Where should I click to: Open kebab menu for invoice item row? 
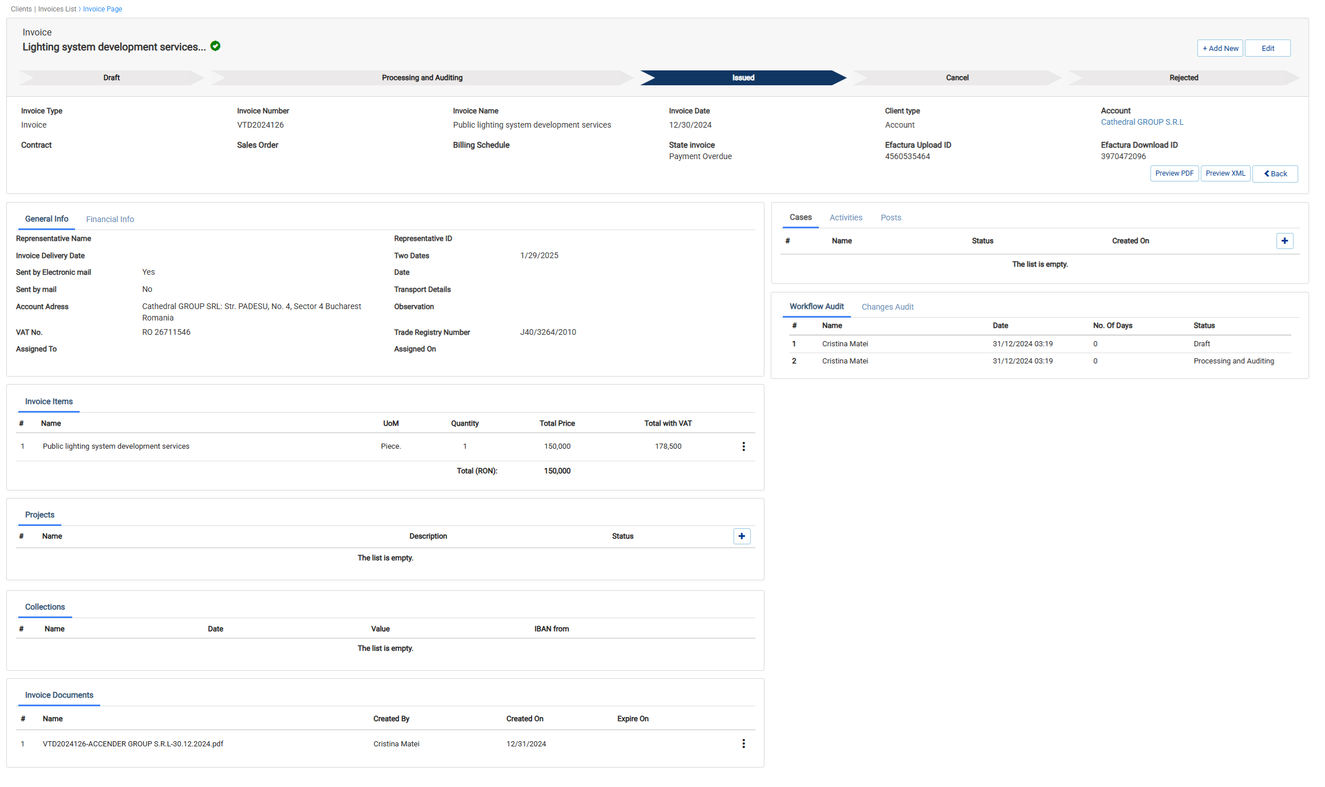[743, 446]
